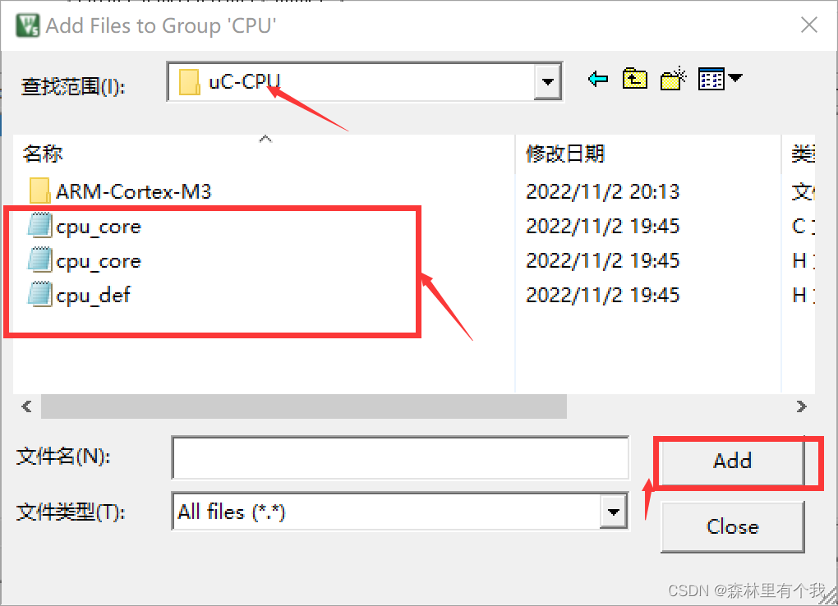Click the horizontal scrollbar thumb
This screenshot has width=838, height=606.
pos(303,406)
